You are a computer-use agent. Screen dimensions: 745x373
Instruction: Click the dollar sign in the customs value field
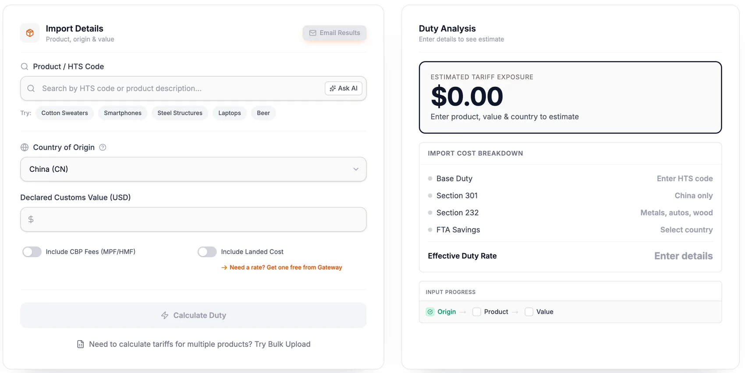[x=31, y=219]
